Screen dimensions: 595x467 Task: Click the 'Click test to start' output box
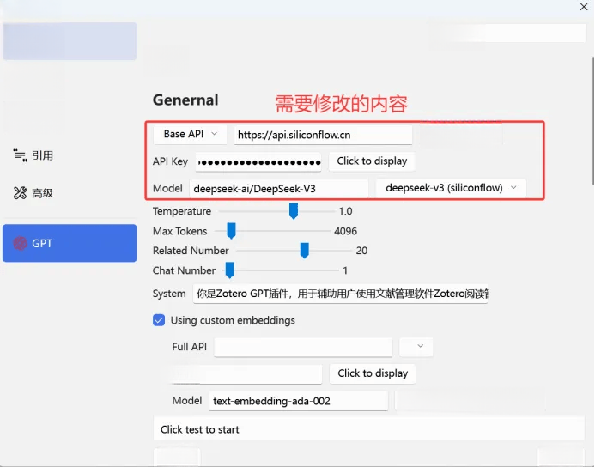(x=369, y=429)
